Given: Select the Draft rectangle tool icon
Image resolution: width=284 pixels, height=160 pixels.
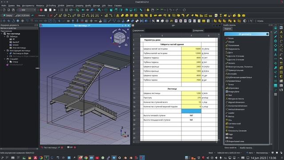Looking at the screenshot, I should [x=83, y=16].
